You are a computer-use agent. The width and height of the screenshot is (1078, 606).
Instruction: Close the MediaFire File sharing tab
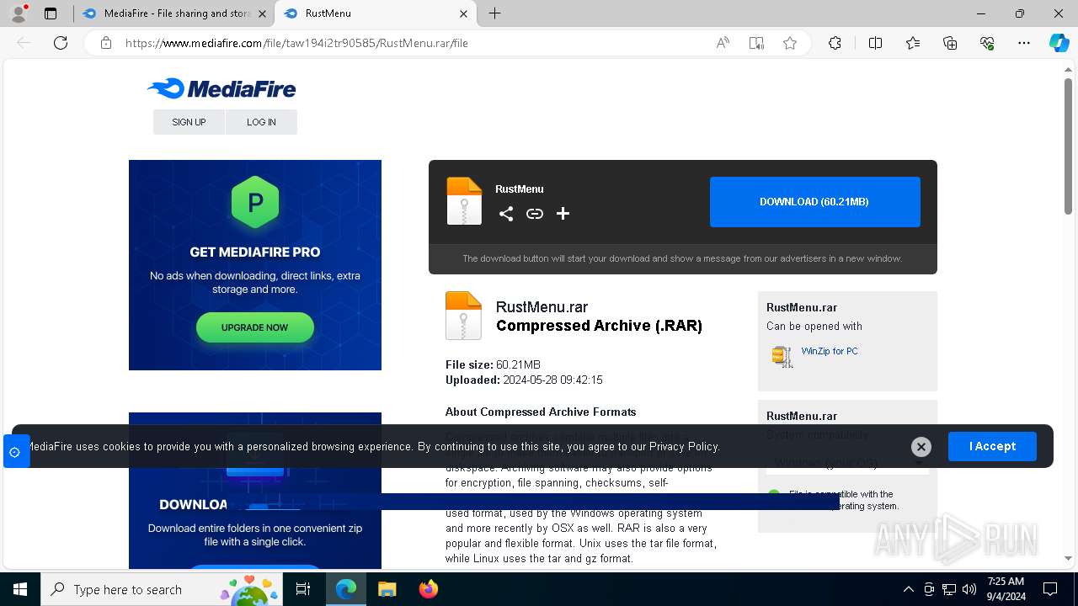pyautogui.click(x=262, y=13)
